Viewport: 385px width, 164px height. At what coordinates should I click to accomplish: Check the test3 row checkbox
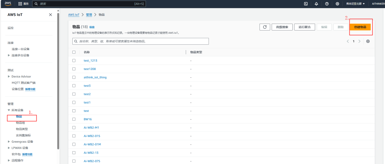click(74, 86)
